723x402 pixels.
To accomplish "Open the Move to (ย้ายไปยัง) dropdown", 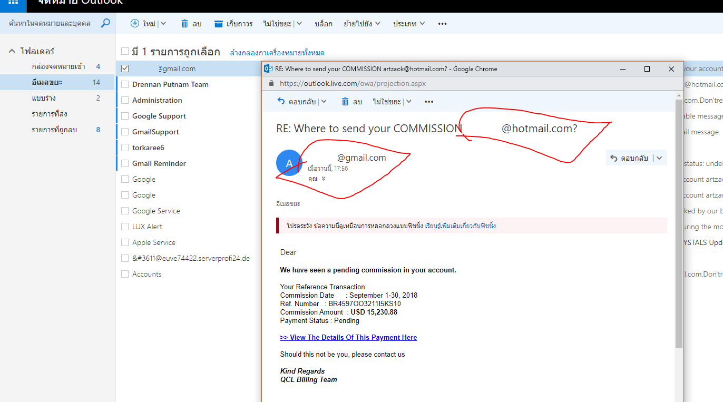I will point(378,24).
